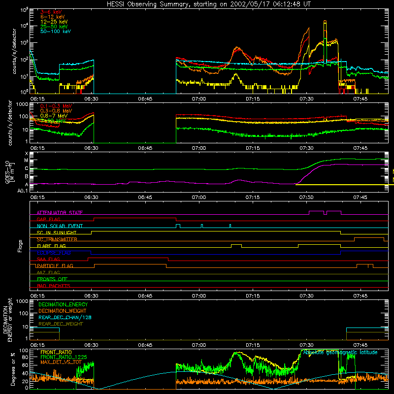Select the vertical Flags axis label

(x=20, y=246)
